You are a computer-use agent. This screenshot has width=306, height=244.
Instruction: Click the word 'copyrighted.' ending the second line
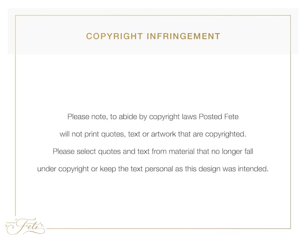(225, 134)
